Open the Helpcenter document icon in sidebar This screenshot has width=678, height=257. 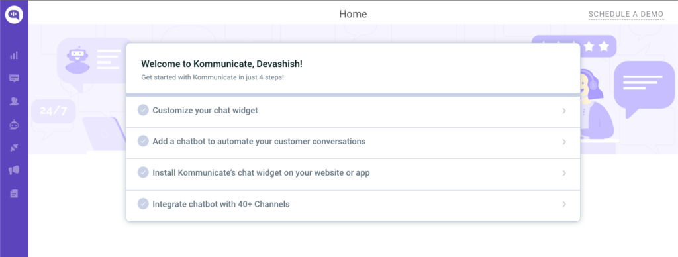point(14,193)
